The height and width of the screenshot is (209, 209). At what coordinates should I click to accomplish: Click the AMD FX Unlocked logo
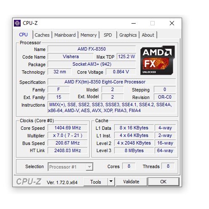[x=158, y=60]
